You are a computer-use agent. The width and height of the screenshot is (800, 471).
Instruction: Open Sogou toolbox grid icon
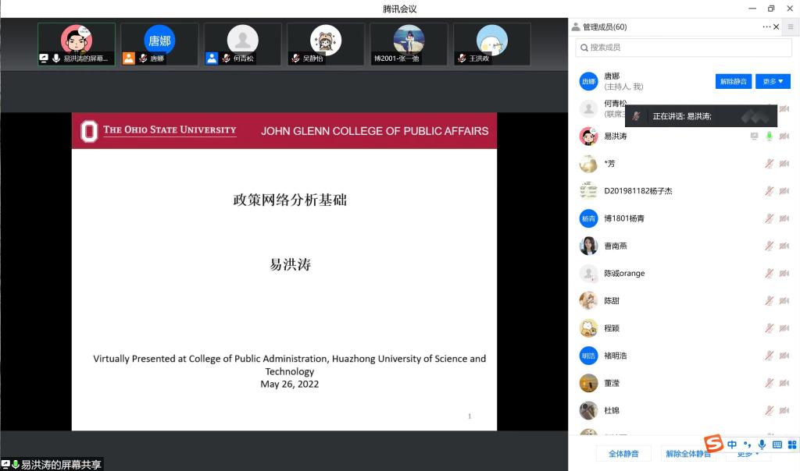791,444
